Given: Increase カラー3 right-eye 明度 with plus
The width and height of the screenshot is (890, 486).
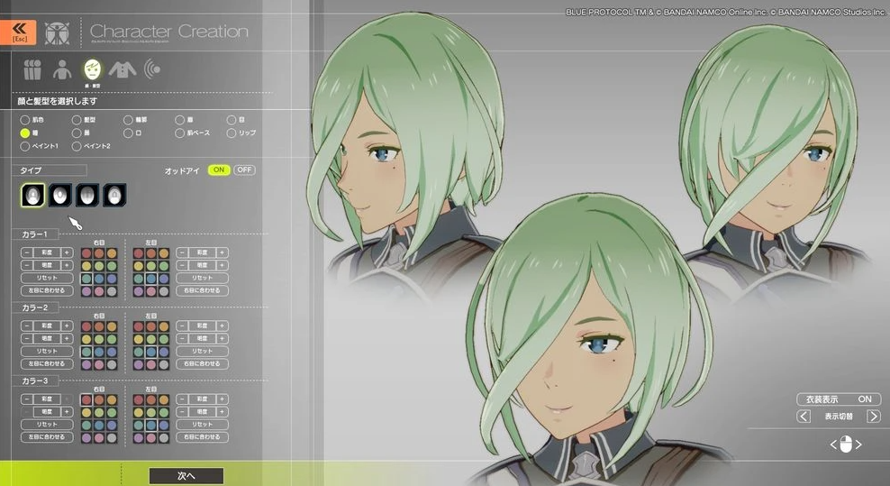Looking at the screenshot, I should click(67, 411).
